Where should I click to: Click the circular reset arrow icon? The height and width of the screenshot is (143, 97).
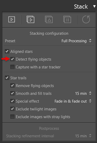[86, 19]
